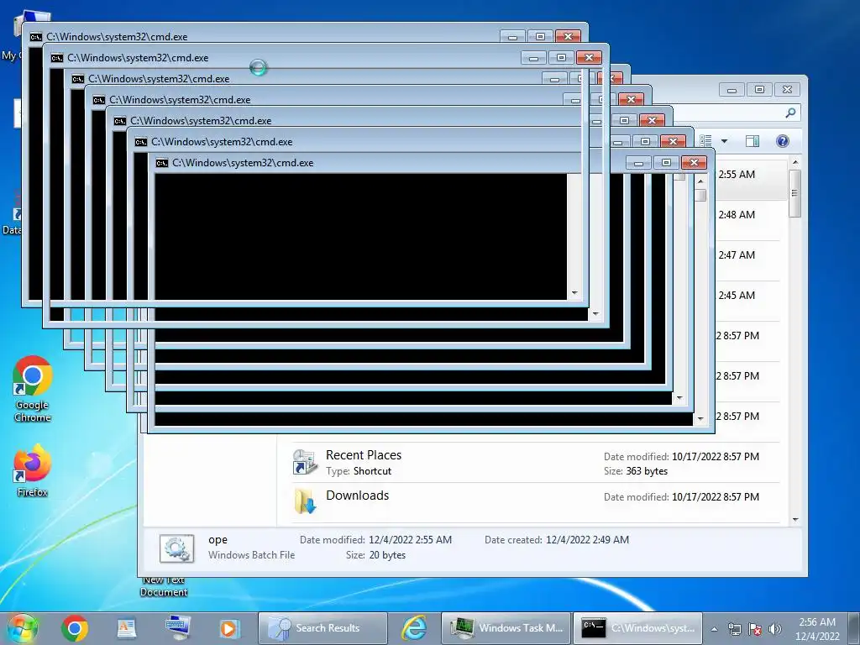Open Google Chrome desktop shortcut
This screenshot has width=860, height=645.
click(x=33, y=390)
